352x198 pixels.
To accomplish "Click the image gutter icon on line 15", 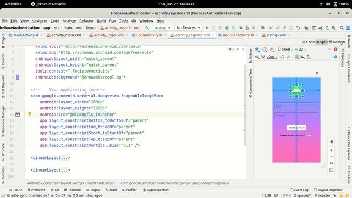I will (18, 114).
